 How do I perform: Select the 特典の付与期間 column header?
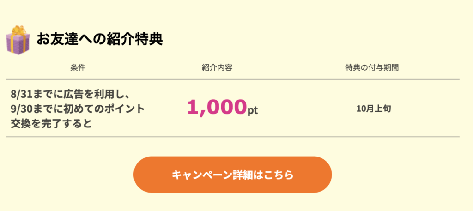372,67
